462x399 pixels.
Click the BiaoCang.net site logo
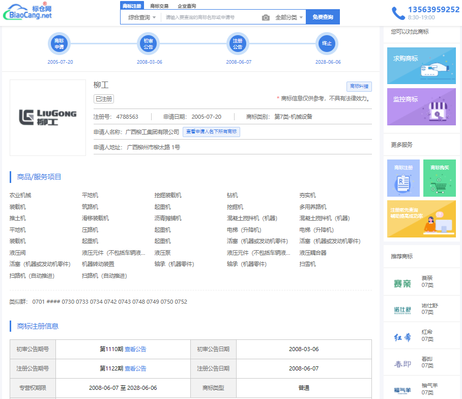(27, 12)
